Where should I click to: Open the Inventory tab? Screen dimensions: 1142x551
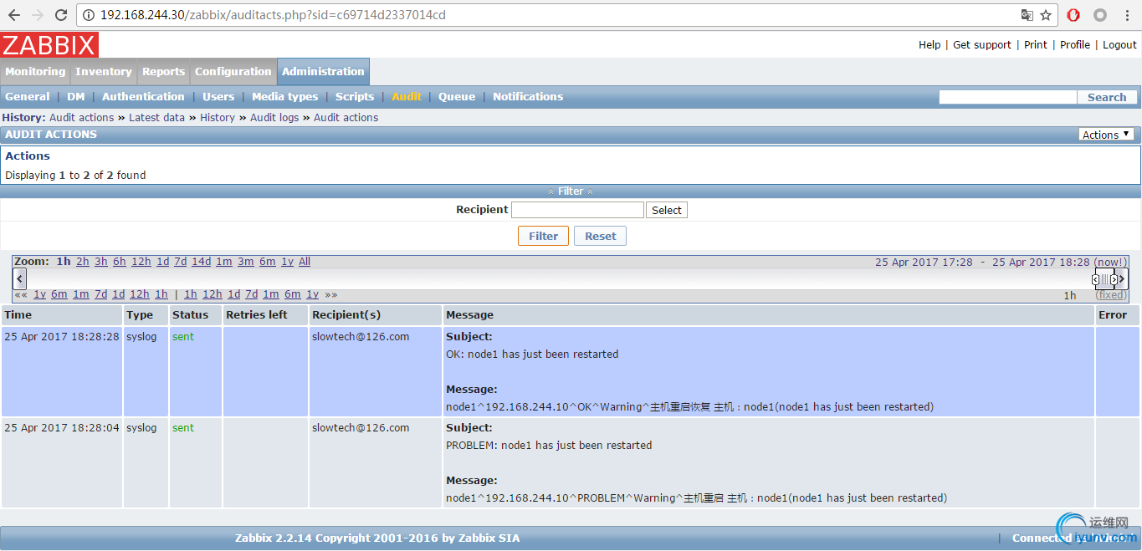click(104, 72)
